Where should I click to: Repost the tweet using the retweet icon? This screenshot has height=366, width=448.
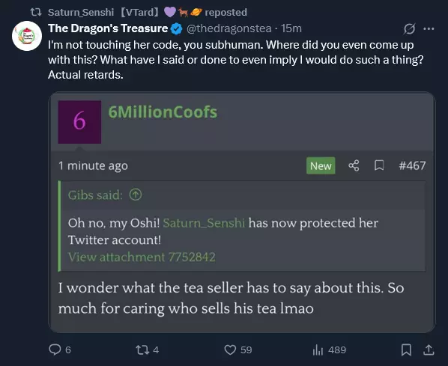(x=142, y=350)
